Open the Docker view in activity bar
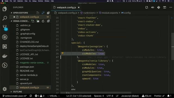 point(5,56)
